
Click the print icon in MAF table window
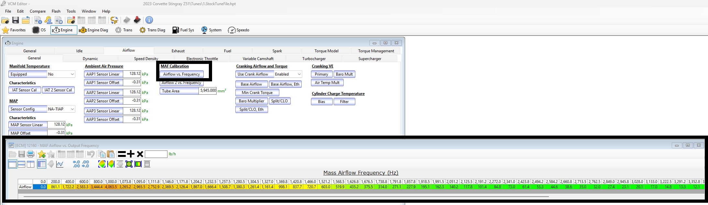click(31, 154)
